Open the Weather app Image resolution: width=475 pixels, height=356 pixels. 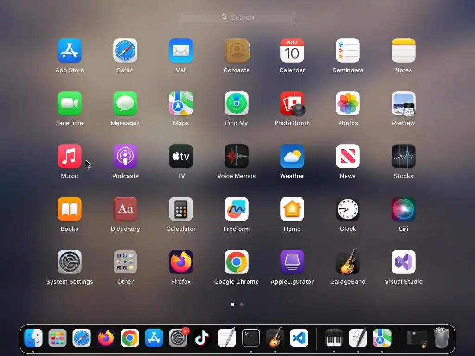click(x=292, y=156)
